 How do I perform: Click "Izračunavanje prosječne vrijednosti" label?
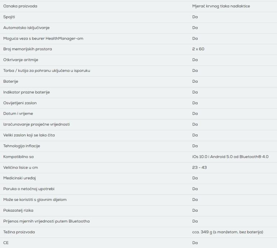36,124
